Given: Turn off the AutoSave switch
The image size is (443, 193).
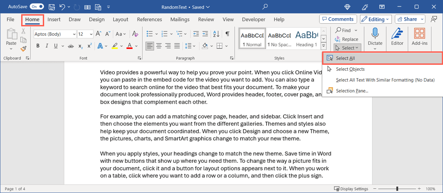Looking at the screenshot, I should point(37,7).
